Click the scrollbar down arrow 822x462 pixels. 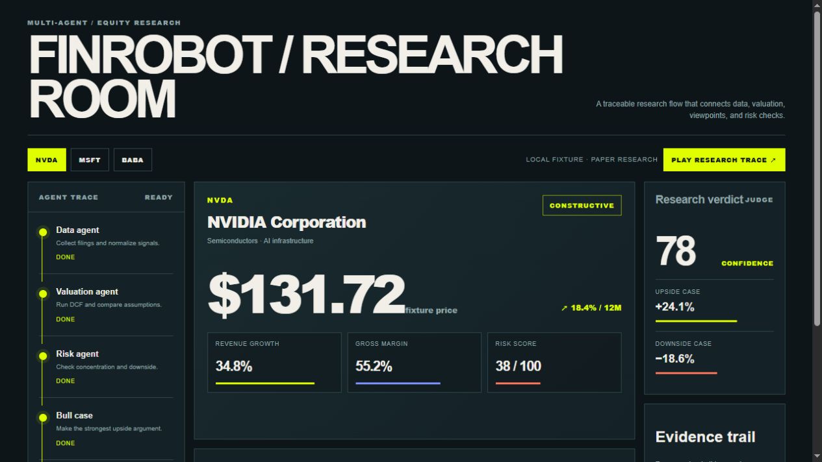click(x=817, y=456)
